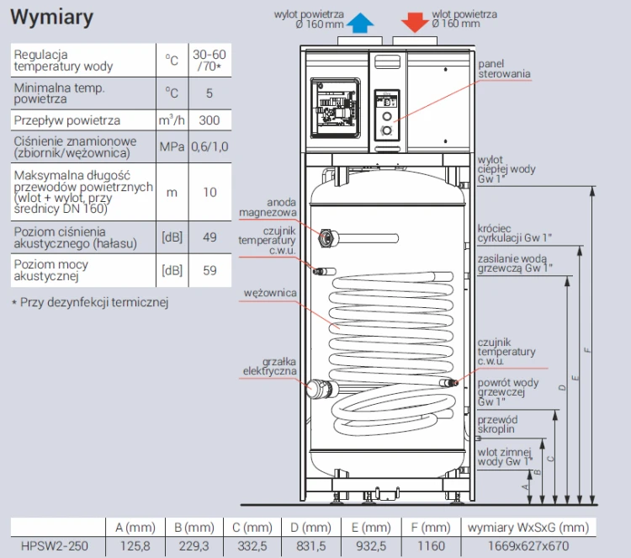631x558 pixels.
Task: Click the 'grzałka elektryczna' label
Action: [x=269, y=366]
